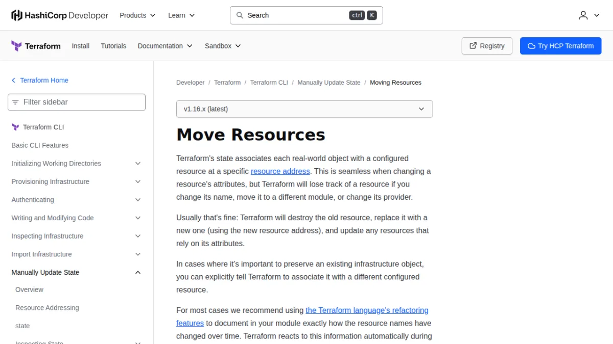This screenshot has height=344, width=613.
Task: Follow the resource address link
Action: point(280,171)
